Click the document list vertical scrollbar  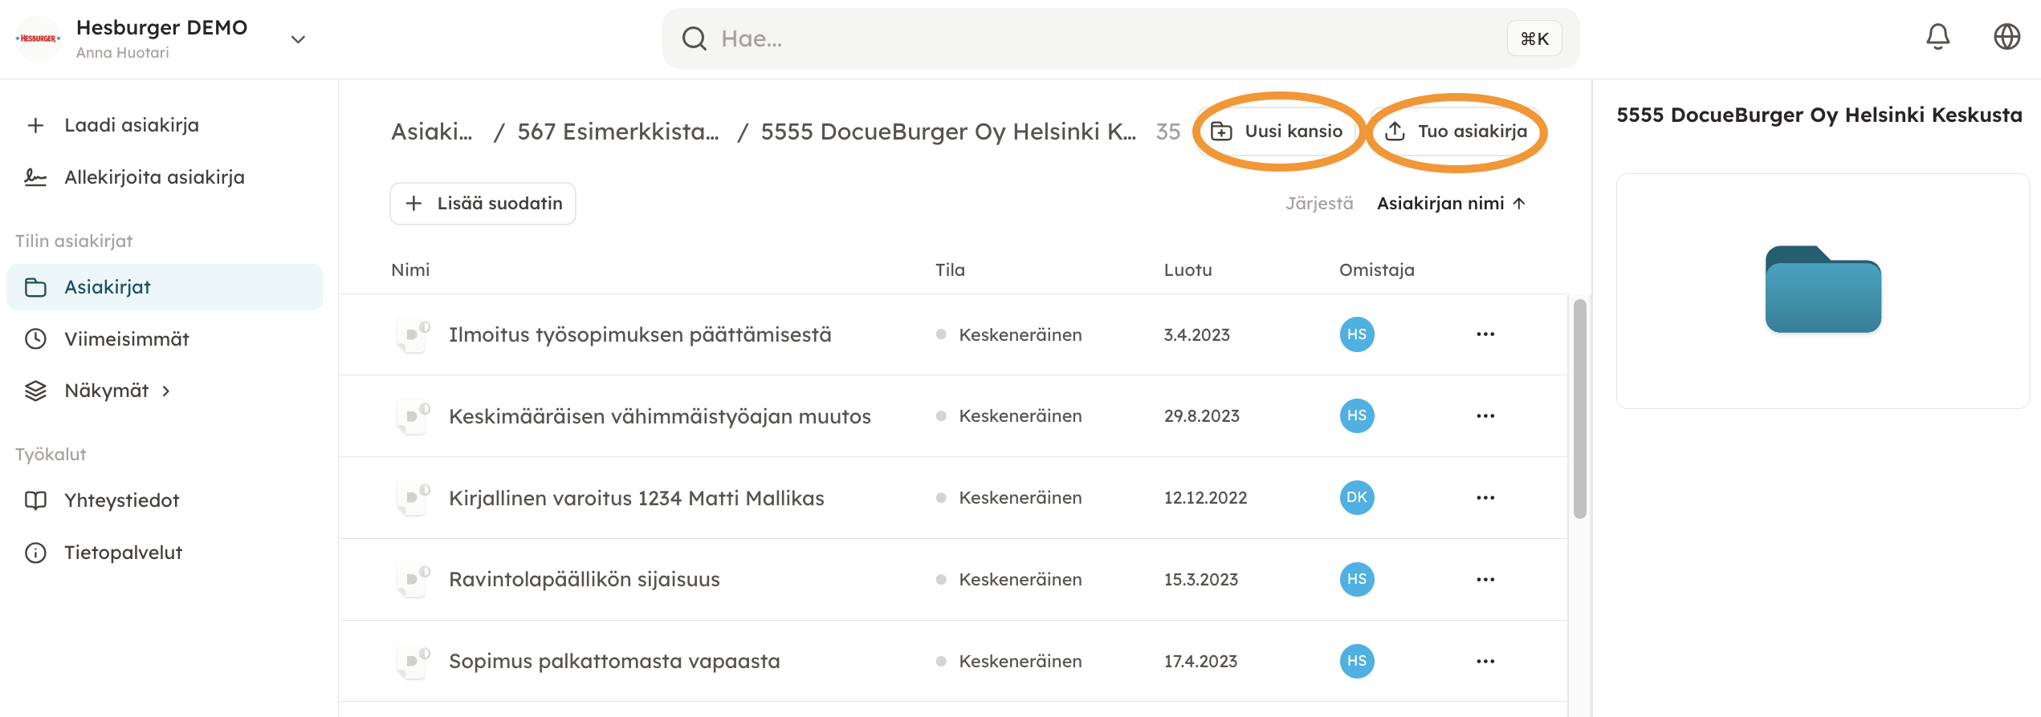(1579, 409)
